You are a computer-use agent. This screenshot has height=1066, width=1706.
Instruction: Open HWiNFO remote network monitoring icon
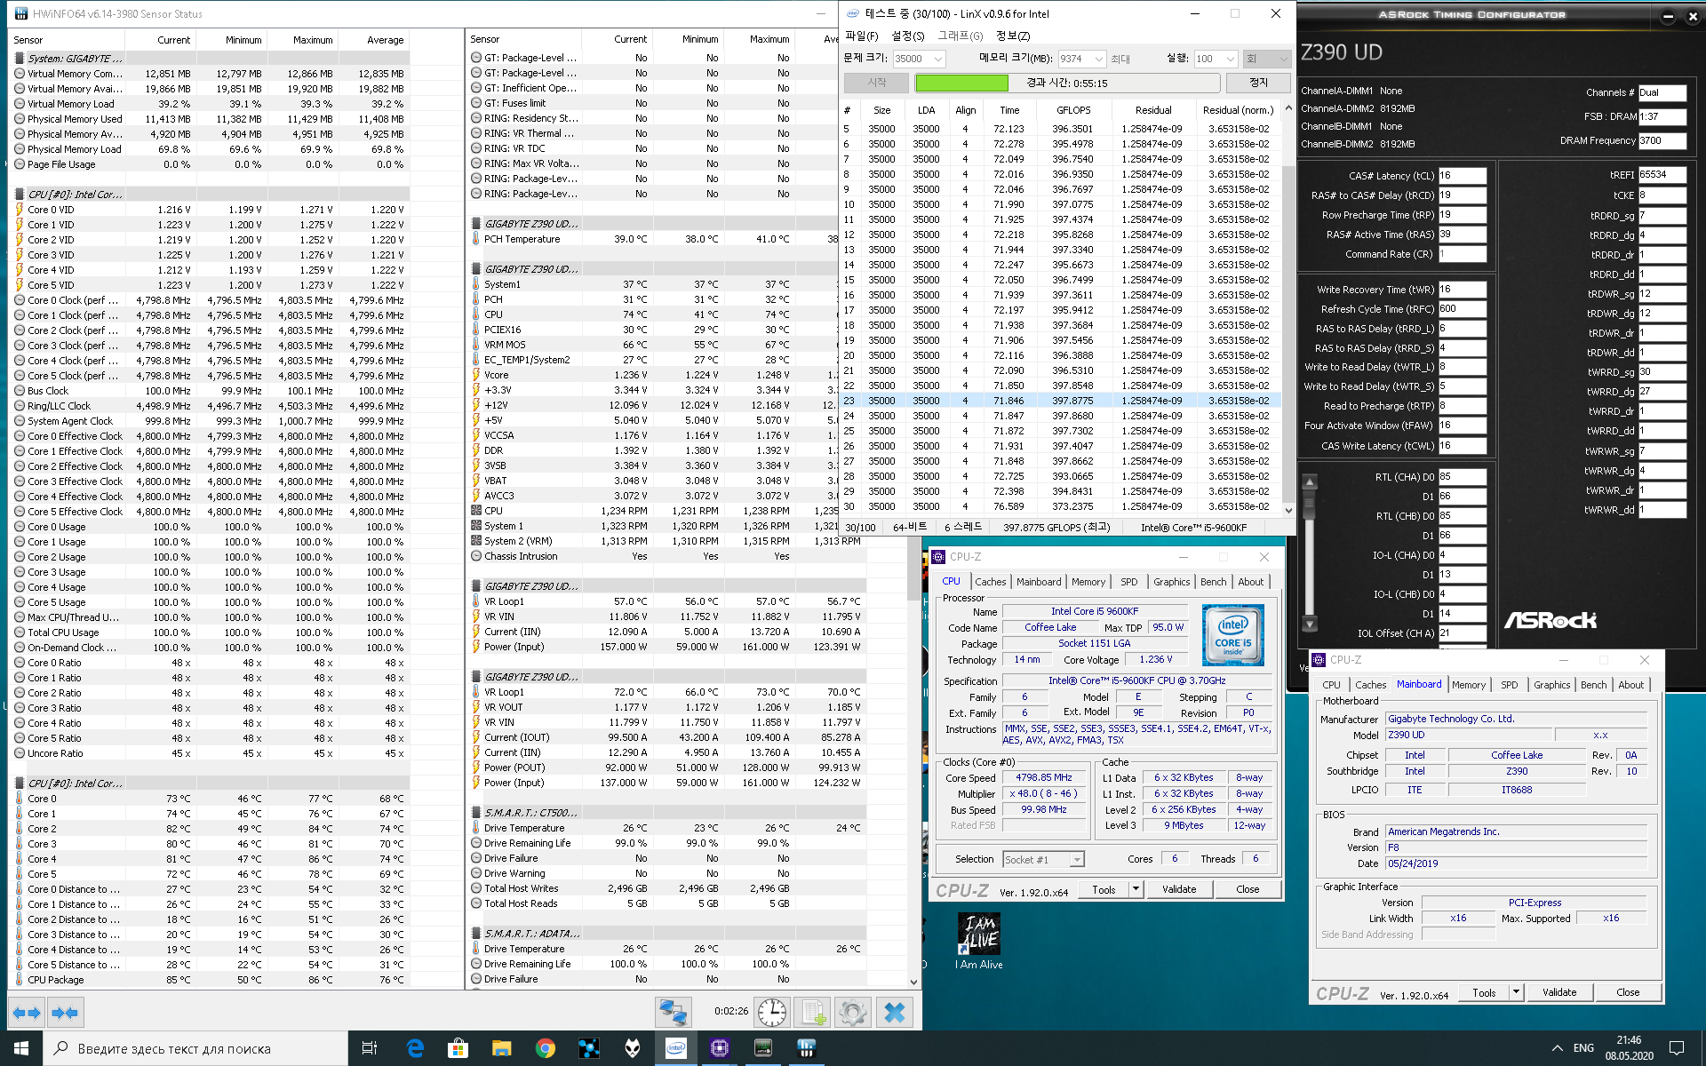click(x=673, y=1013)
